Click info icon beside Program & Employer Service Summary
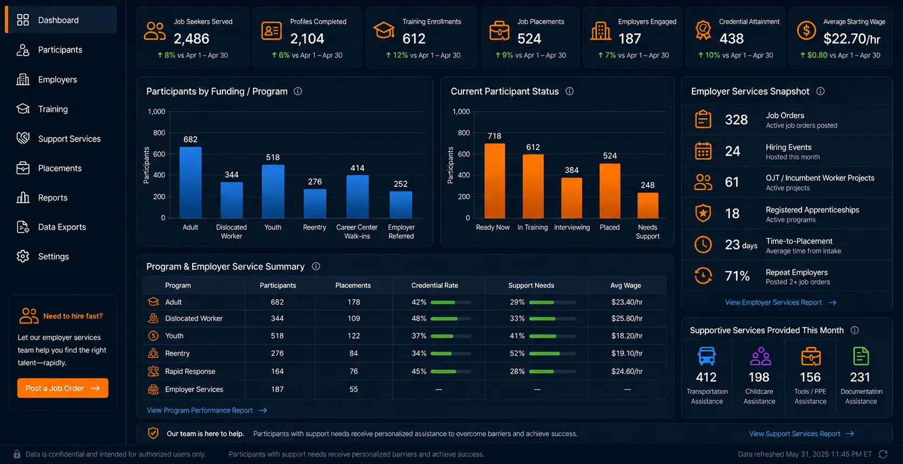Viewport: 903px width, 464px height. [x=316, y=266]
